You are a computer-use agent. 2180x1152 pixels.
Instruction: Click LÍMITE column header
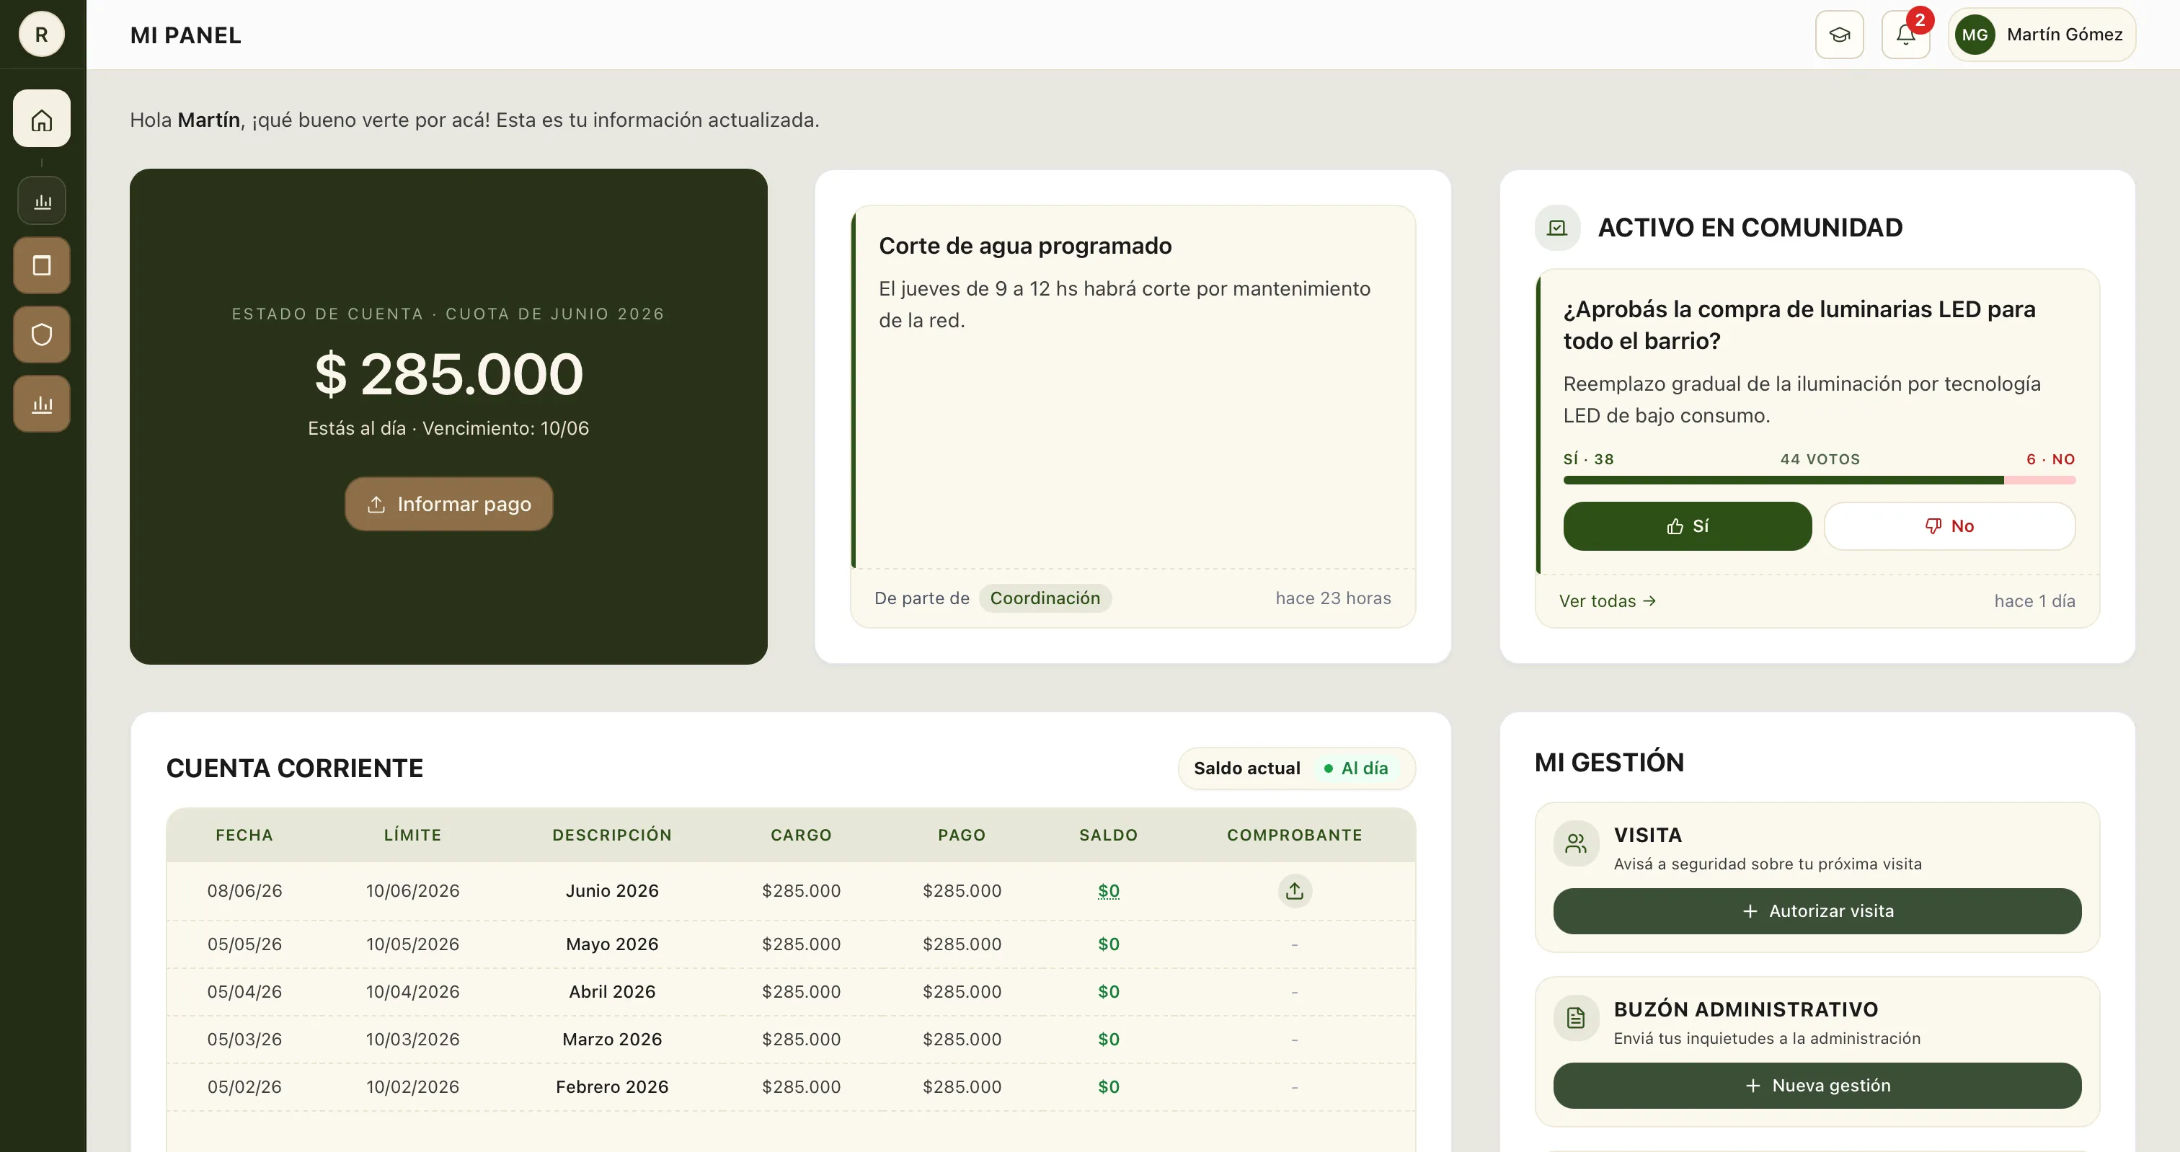click(412, 836)
